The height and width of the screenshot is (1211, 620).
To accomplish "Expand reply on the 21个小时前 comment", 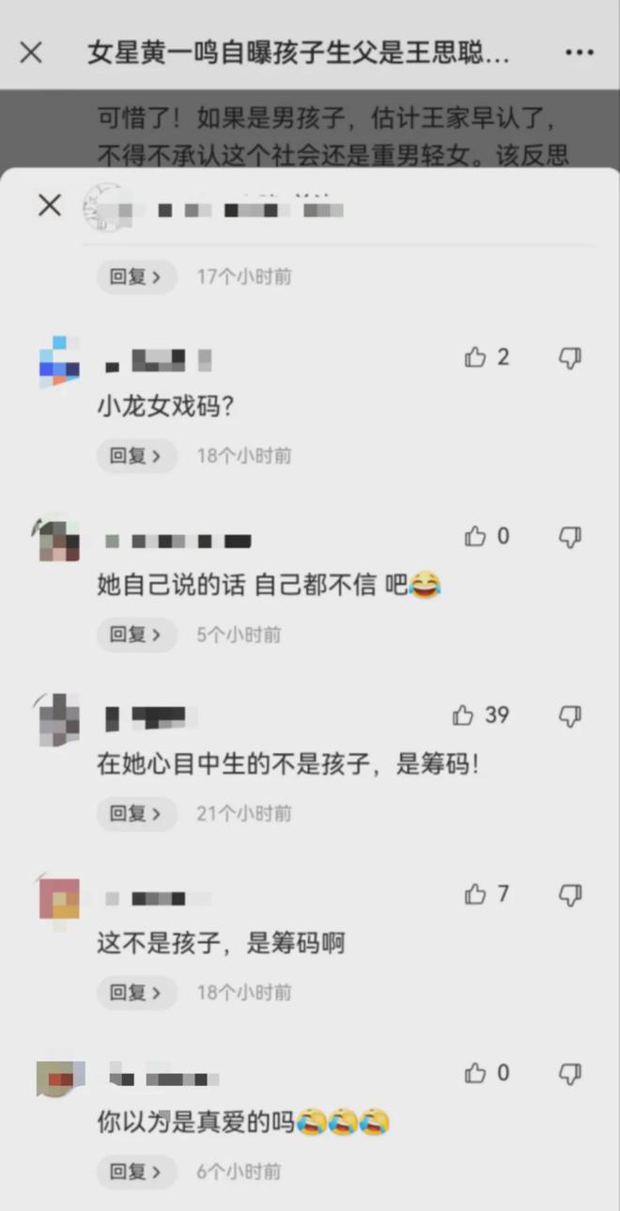I will coord(137,813).
